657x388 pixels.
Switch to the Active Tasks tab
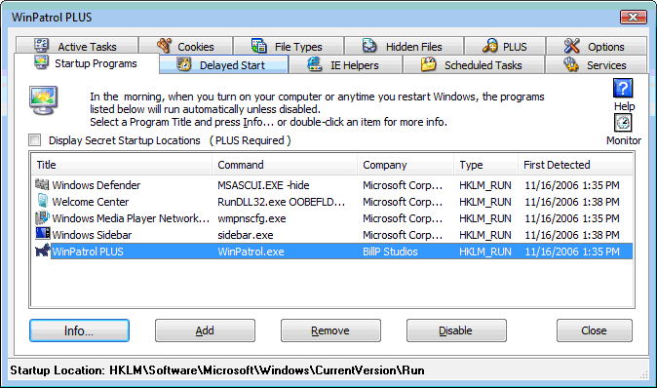77,46
